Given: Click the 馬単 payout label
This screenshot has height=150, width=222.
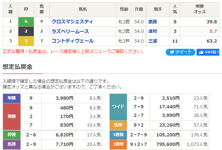Looking at the screenshot, I should click(x=118, y=125).
